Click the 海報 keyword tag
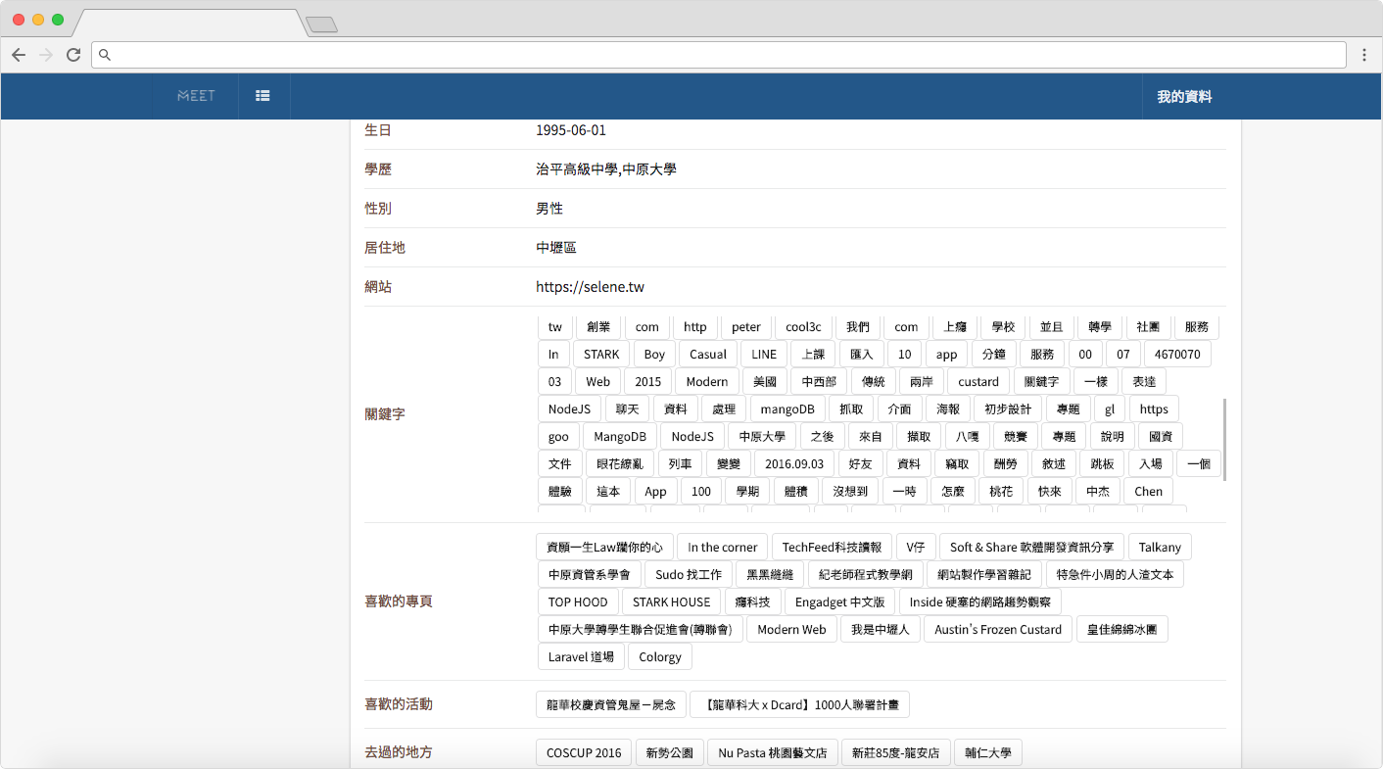 tap(948, 409)
